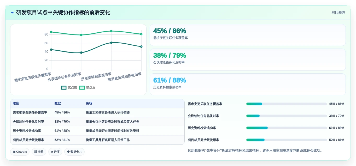Toggle the 试点前 legend swatch
The width and height of the screenshot is (356, 166).
click(64, 88)
